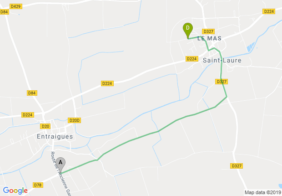The width and height of the screenshot is (282, 196).
Task: Click the D20D road shield
Action: pos(74,120)
